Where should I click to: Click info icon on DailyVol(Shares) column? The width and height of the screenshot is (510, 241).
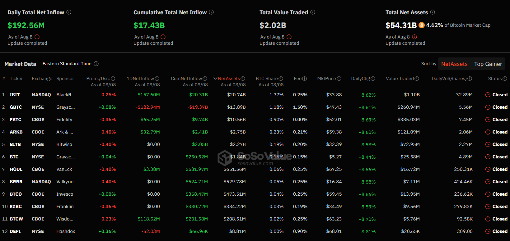point(470,79)
